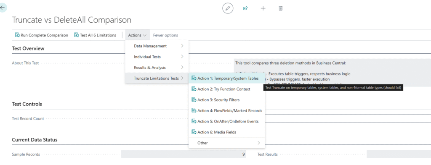Click chevron next to Truncate Limitations Tests

(182, 78)
